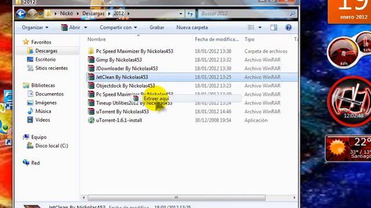Select Favoritos star in the navigation pane
This screenshot has width=371, height=208.
[x=26, y=42]
